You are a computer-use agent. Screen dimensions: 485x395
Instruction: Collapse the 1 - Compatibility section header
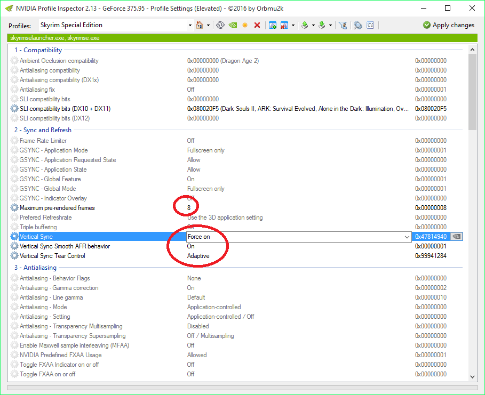[38, 50]
